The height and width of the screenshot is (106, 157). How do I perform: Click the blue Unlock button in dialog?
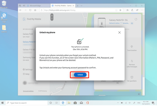(80, 75)
